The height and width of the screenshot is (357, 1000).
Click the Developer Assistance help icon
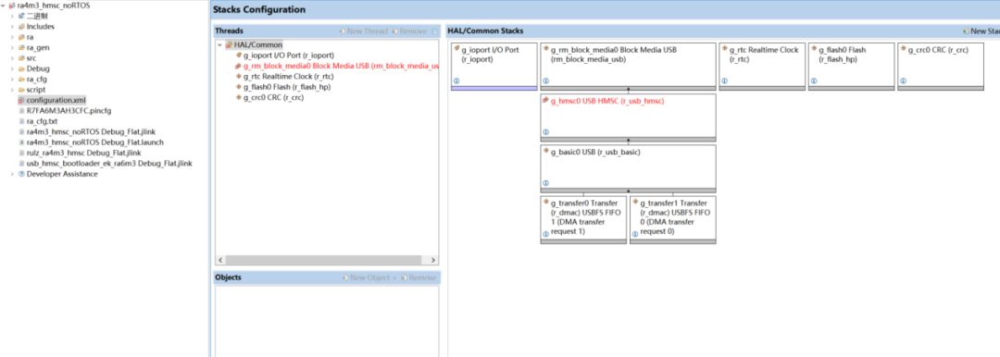tap(21, 174)
